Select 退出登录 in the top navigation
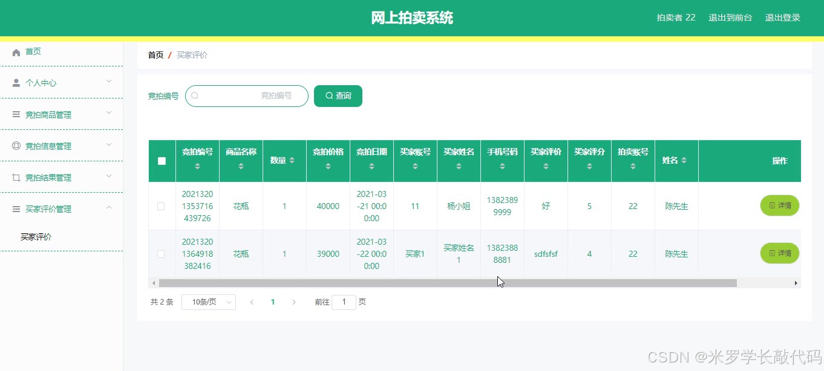The image size is (824, 371). click(x=782, y=18)
